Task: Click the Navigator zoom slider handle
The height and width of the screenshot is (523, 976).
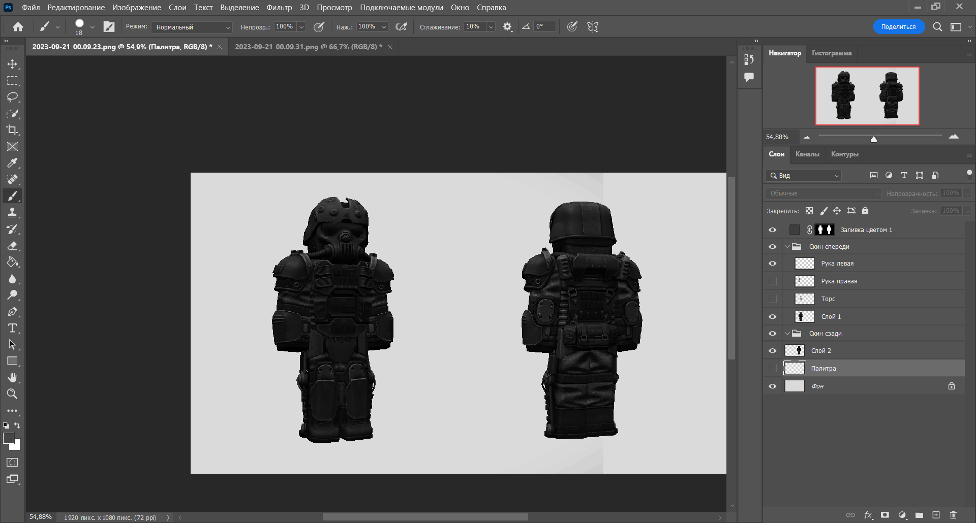Action: [x=873, y=139]
